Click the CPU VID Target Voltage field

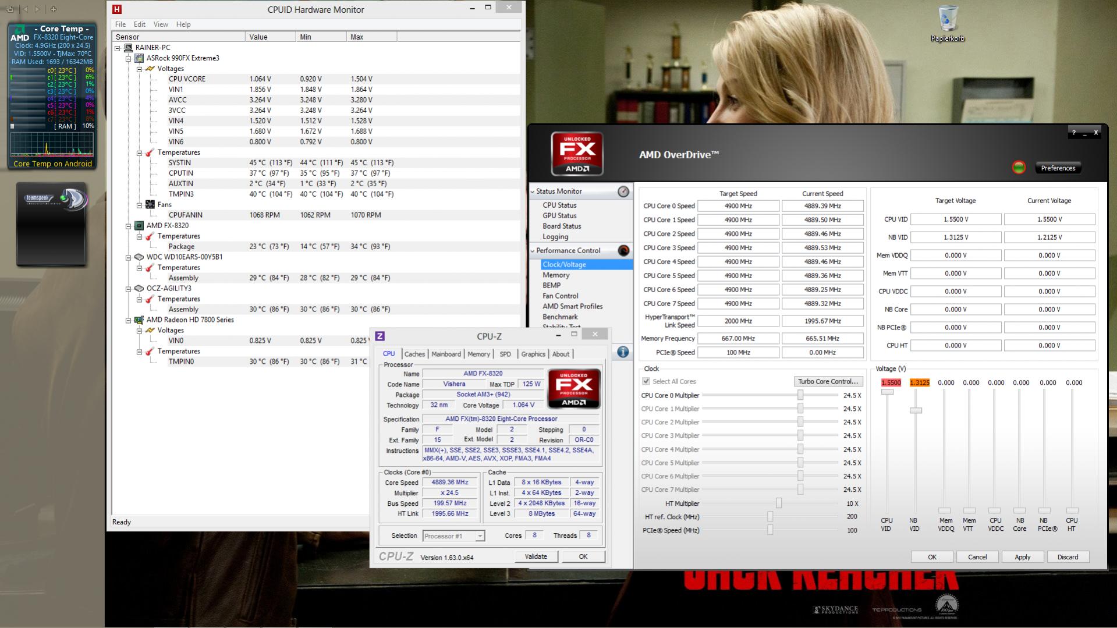pyautogui.click(x=956, y=219)
